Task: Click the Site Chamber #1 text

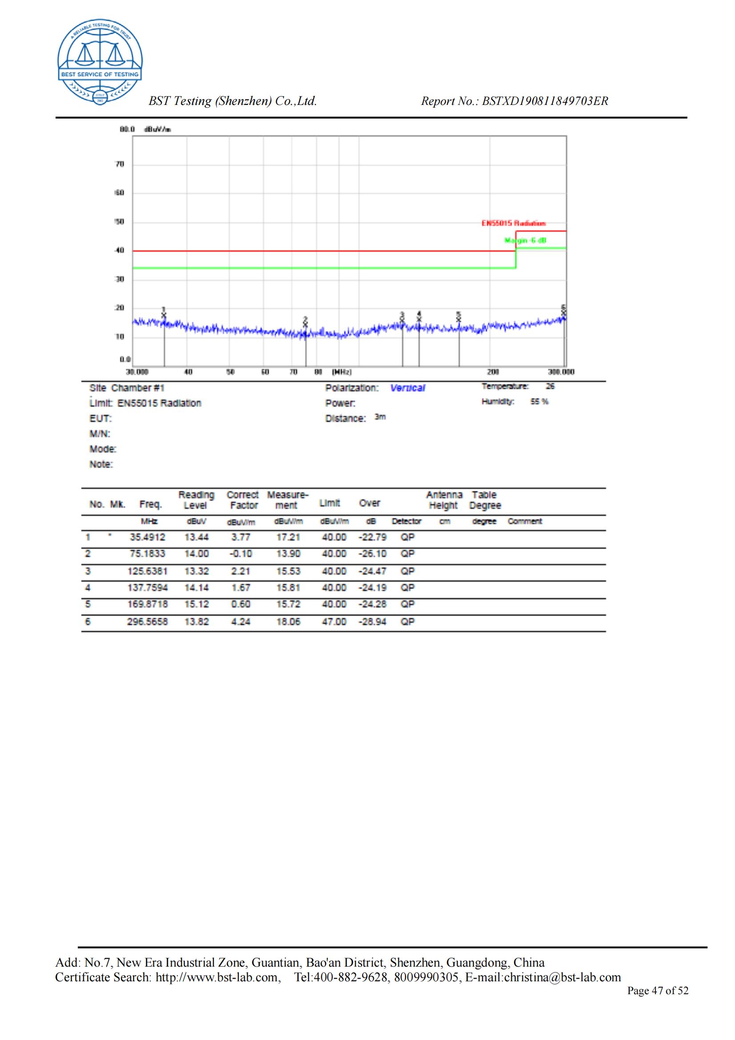Action: 127,388
